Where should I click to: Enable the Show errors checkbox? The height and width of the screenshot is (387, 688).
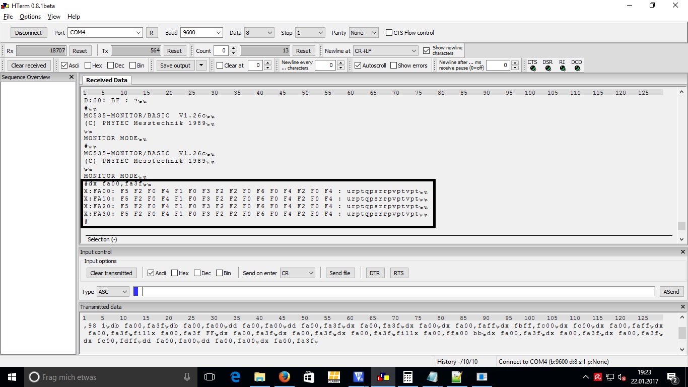(393, 66)
